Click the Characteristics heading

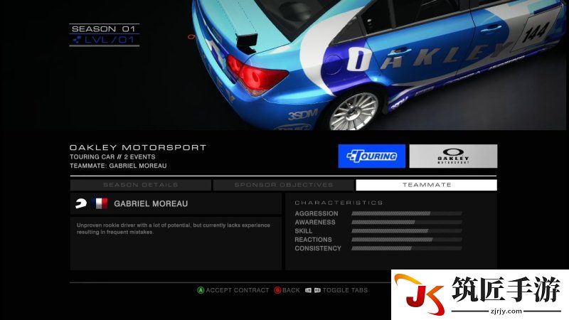point(339,203)
